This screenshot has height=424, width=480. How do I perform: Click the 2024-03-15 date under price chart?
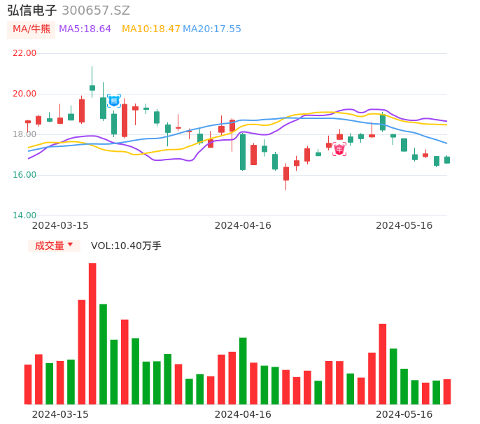(60, 225)
